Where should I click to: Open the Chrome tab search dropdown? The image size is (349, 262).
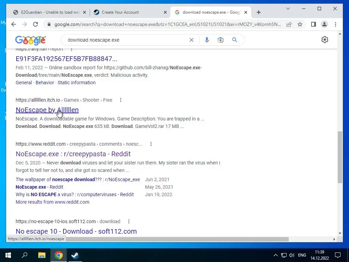click(x=288, y=9)
